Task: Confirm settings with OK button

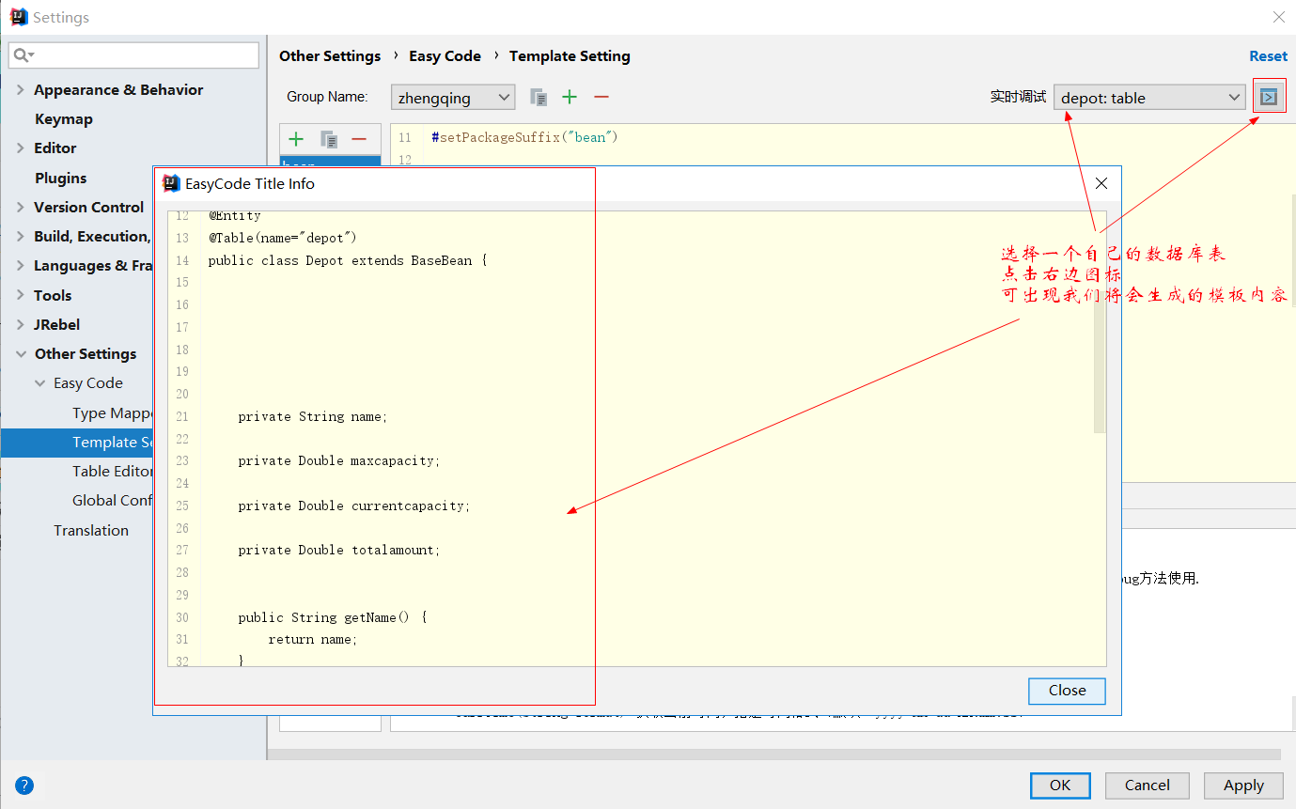Action: point(1060,786)
